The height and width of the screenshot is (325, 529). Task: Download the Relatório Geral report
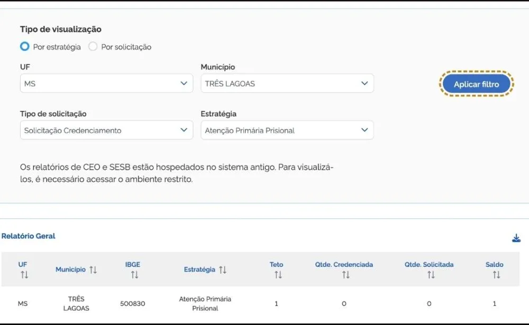pos(516,238)
